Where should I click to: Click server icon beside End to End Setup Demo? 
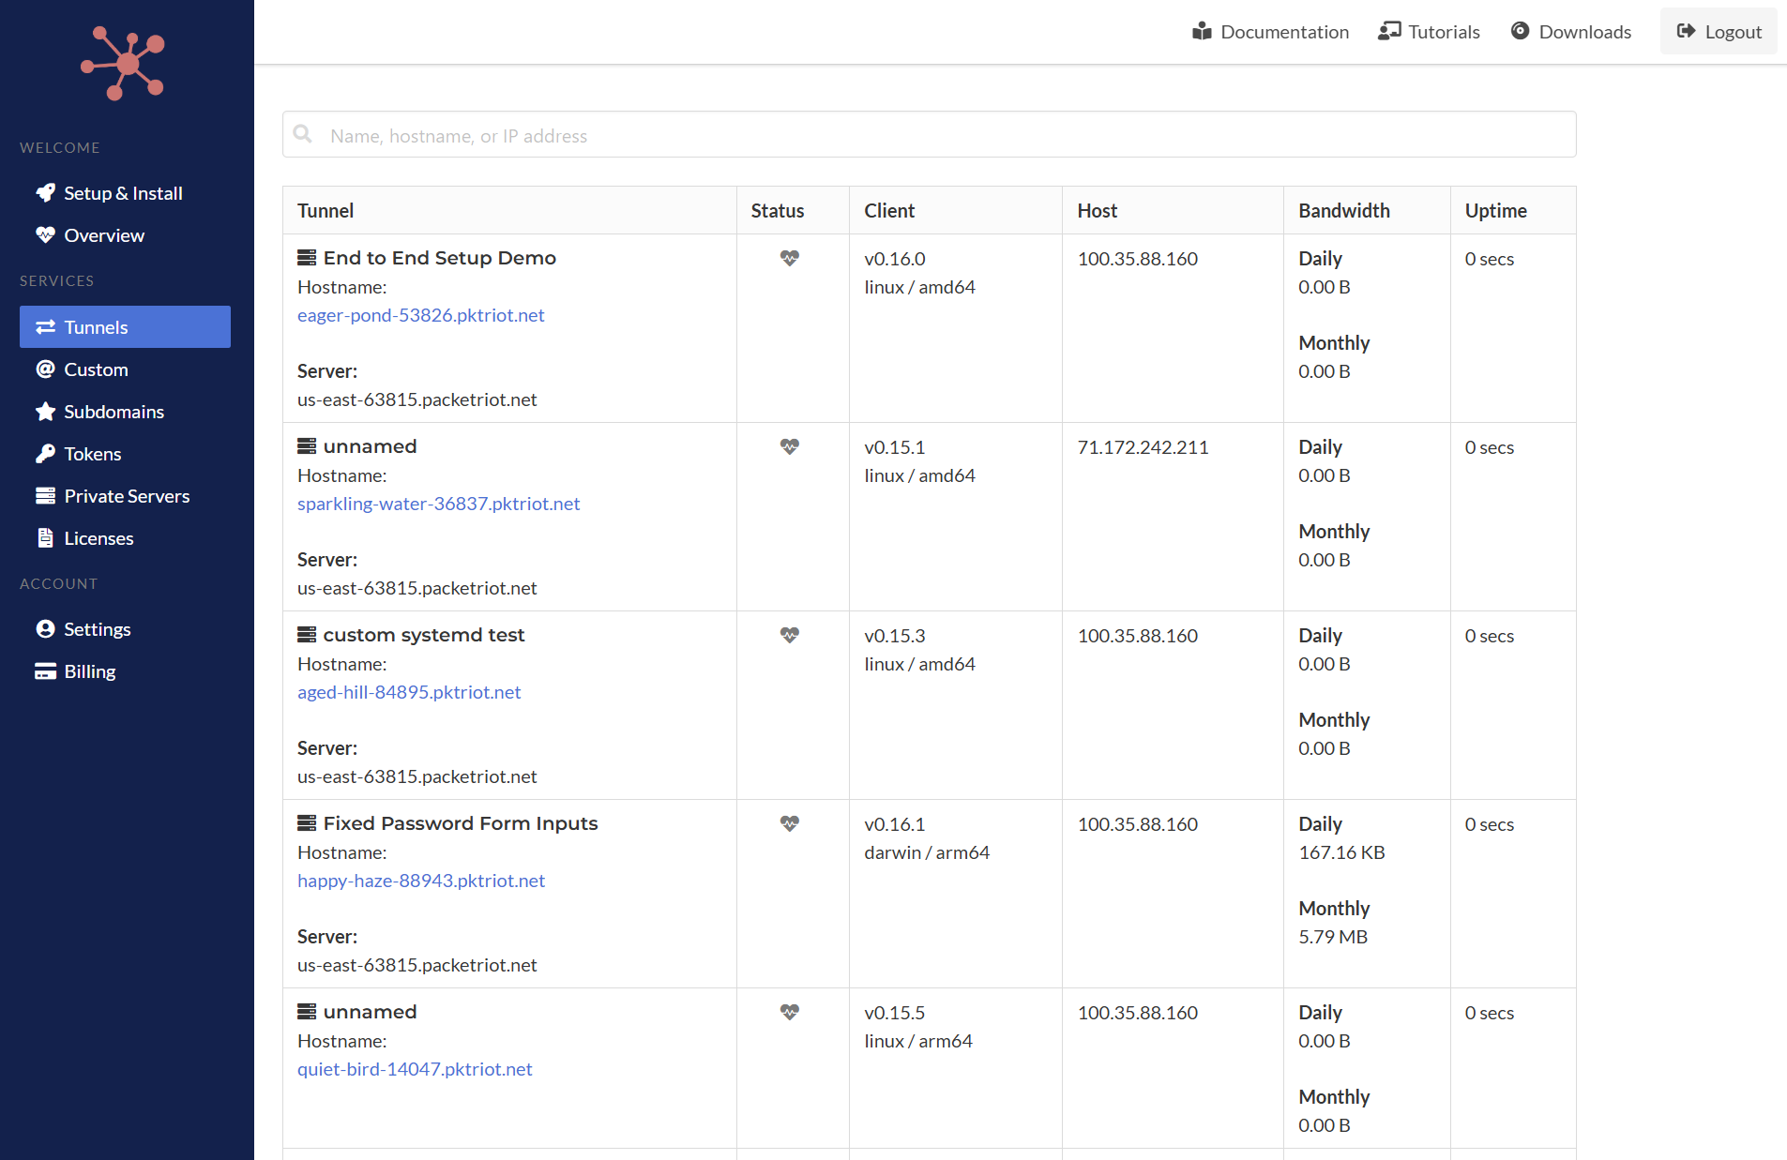307,258
